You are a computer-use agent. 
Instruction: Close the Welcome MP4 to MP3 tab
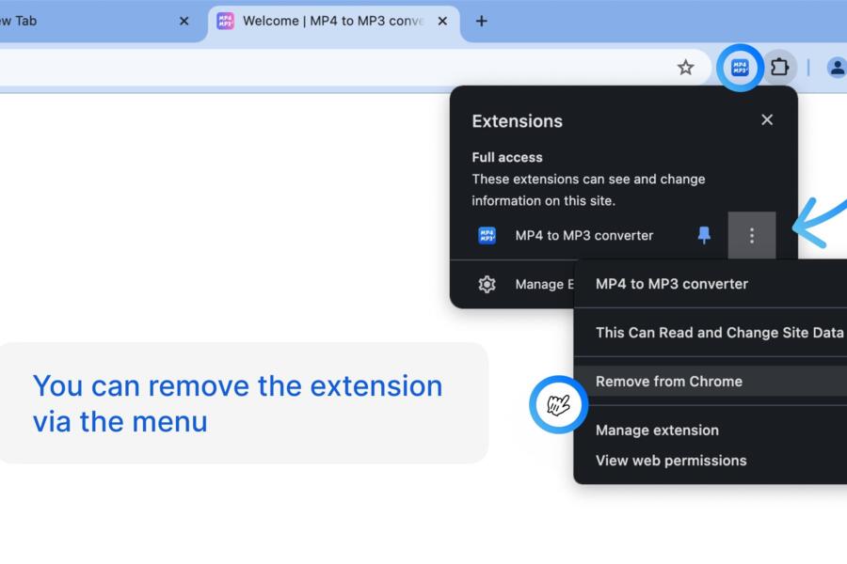[x=442, y=21]
